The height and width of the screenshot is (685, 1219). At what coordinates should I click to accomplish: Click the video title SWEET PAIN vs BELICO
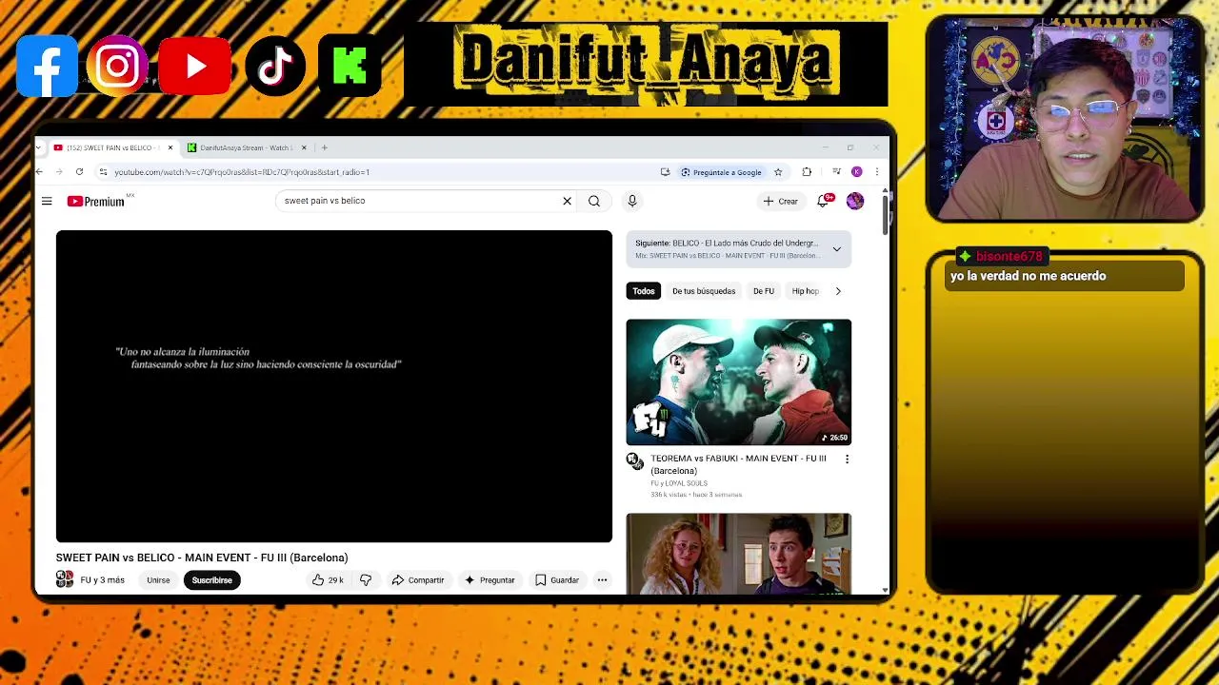coord(202,558)
